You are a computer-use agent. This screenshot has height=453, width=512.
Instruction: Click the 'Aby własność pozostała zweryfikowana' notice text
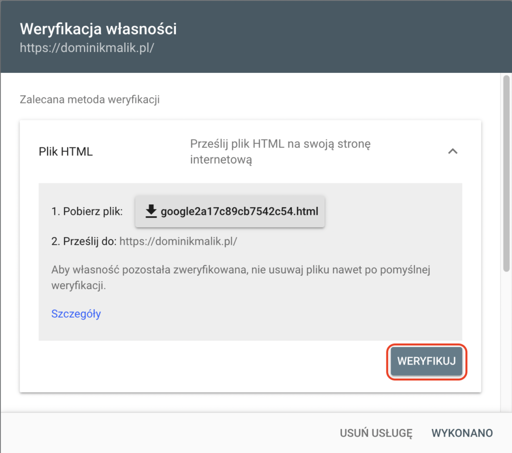point(240,270)
